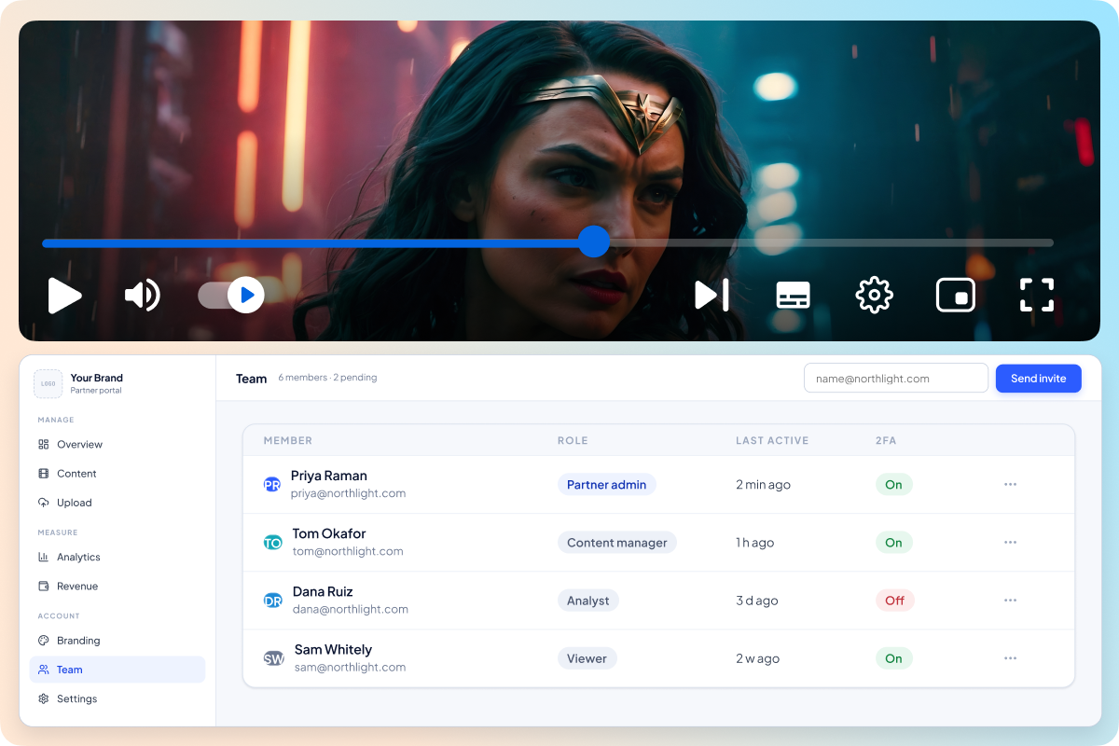Go to Content section
The image size is (1119, 746).
click(x=117, y=474)
